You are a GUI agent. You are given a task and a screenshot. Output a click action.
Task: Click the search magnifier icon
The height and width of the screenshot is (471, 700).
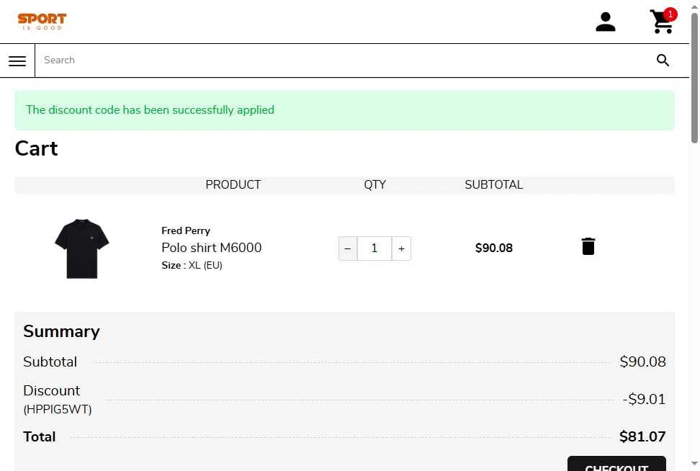click(x=663, y=60)
